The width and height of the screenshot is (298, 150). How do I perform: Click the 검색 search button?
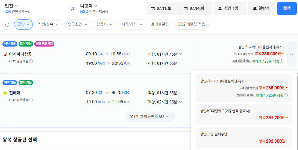coord(287,9)
